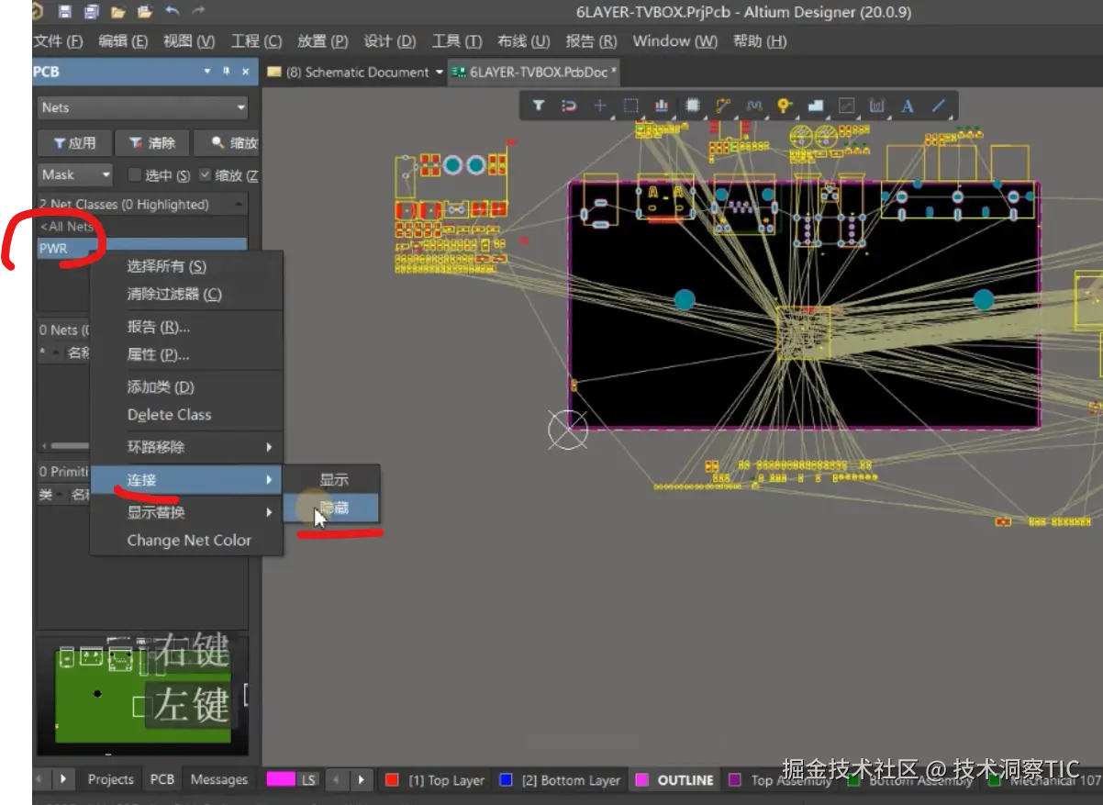This screenshot has height=805, width=1103.
Task: Open the 设计 (D) menu
Action: coord(390,41)
